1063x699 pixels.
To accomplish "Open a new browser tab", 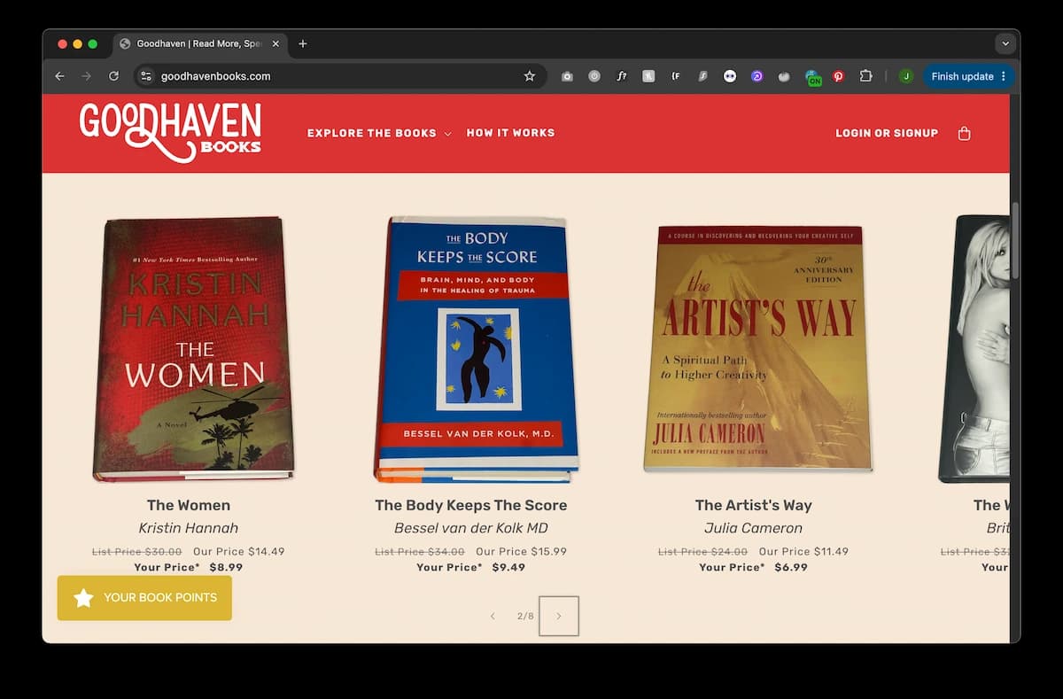I will pos(302,43).
